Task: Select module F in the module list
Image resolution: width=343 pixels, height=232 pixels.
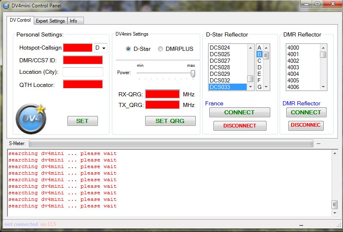Action: (260, 80)
